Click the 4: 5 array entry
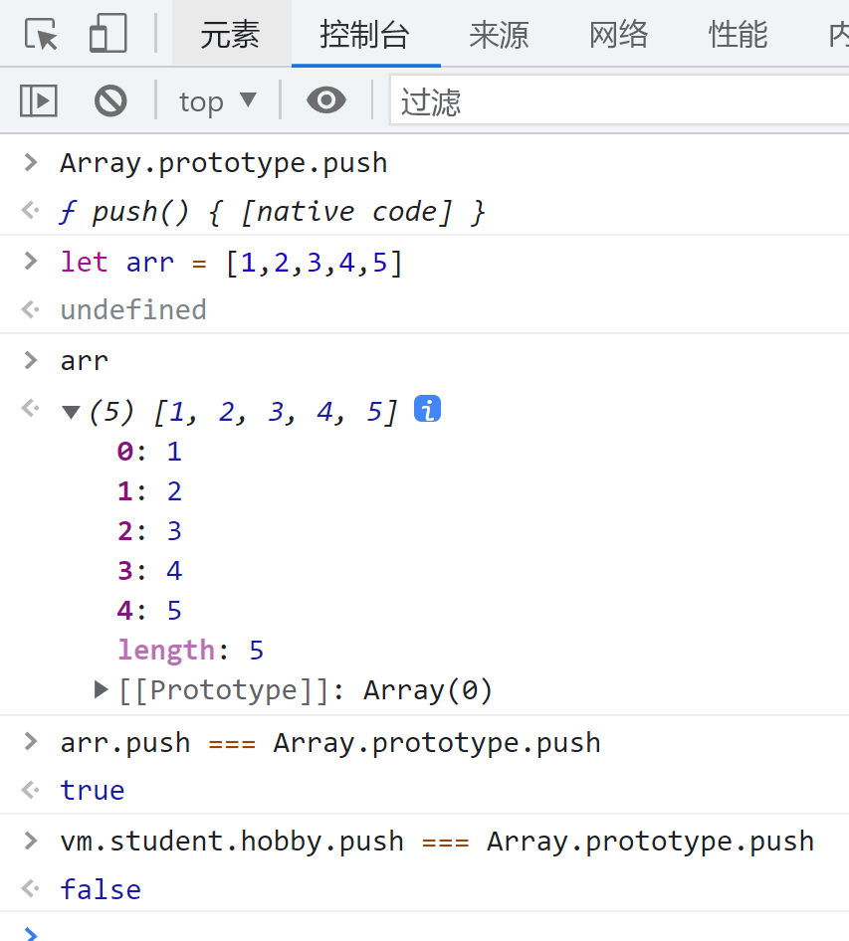The height and width of the screenshot is (941, 849). click(x=150, y=611)
